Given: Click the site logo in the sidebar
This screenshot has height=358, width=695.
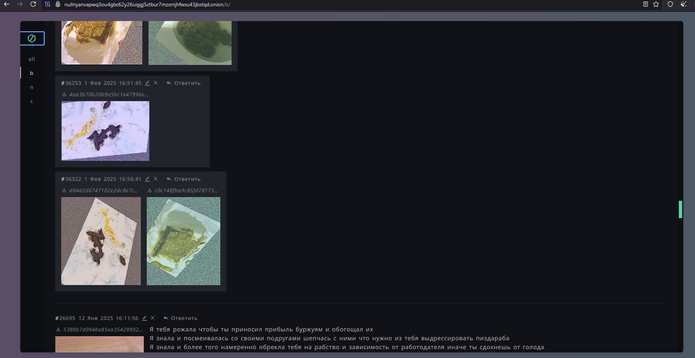Looking at the screenshot, I should tap(32, 38).
